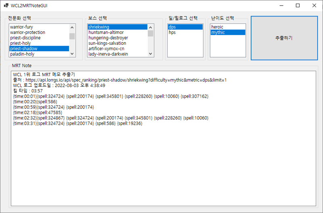Click the WCL2MRTNoteGUI title bar app icon

click(6, 6)
